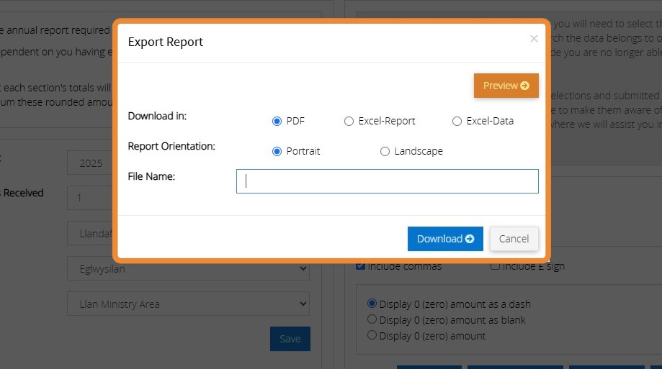Select Excel-Data download format
This screenshot has height=369, width=662.
(x=457, y=122)
